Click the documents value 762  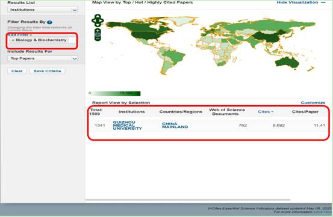click(243, 125)
